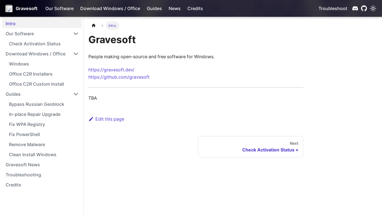382x215 pixels.
Task: Open Office C2R Custom Install page
Action: point(36,84)
